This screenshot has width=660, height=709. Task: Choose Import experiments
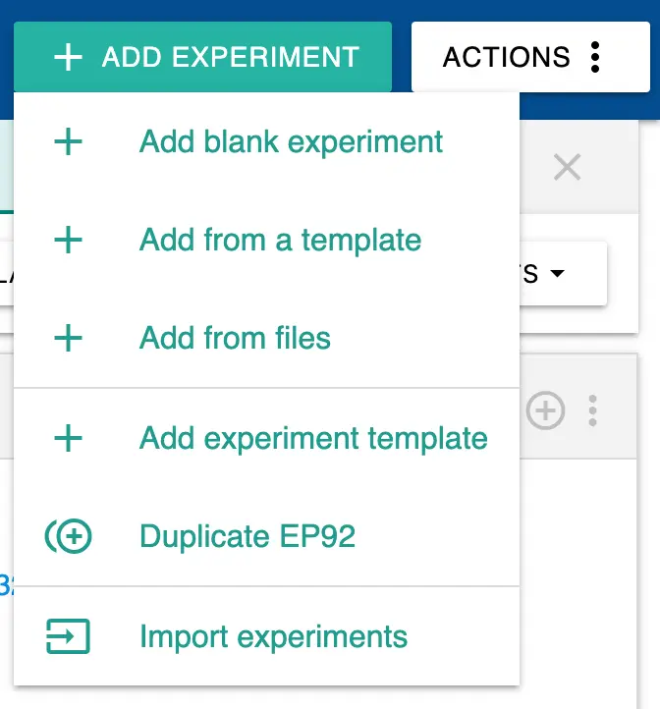(x=273, y=636)
